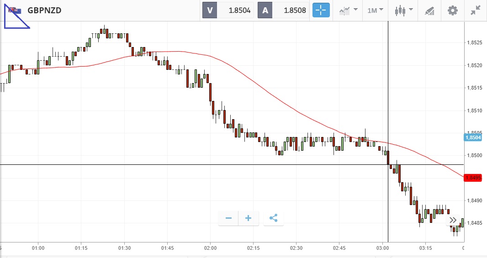
Task: Zoom in with the plus button
Action: coord(249,218)
